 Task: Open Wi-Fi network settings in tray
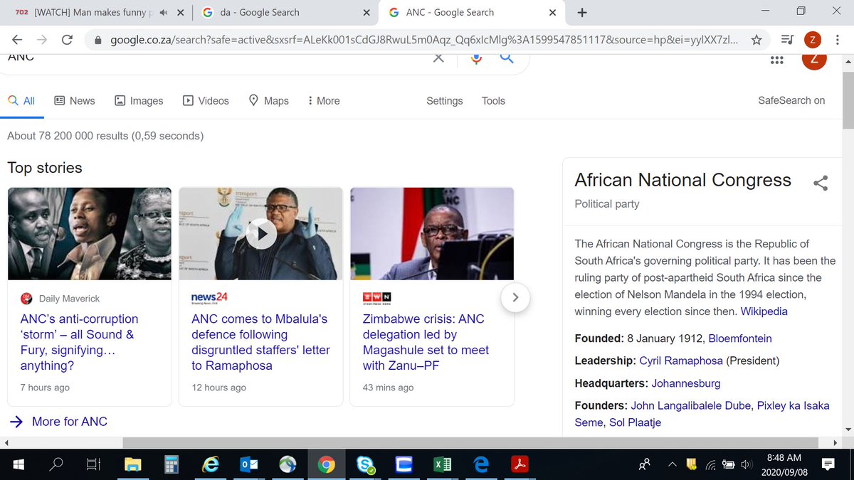[x=711, y=464]
